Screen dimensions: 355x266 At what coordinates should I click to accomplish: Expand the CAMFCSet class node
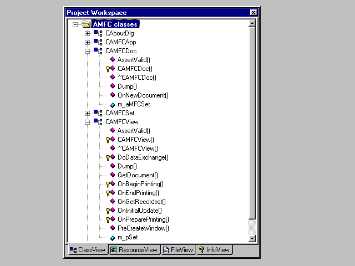(x=87, y=113)
